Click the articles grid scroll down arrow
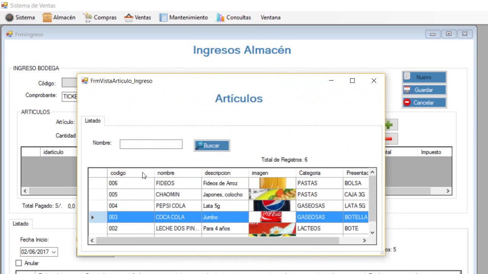 pyautogui.click(x=372, y=233)
